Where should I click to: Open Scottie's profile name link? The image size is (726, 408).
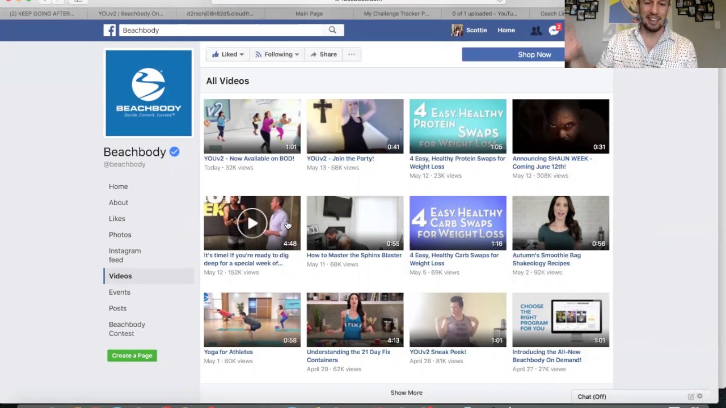pyautogui.click(x=476, y=30)
